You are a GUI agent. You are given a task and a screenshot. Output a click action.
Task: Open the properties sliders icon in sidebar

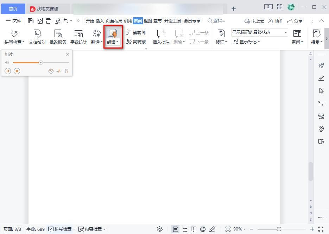tap(321, 103)
